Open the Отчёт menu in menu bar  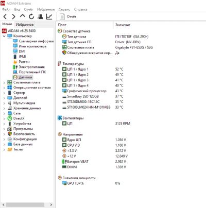(28, 9)
